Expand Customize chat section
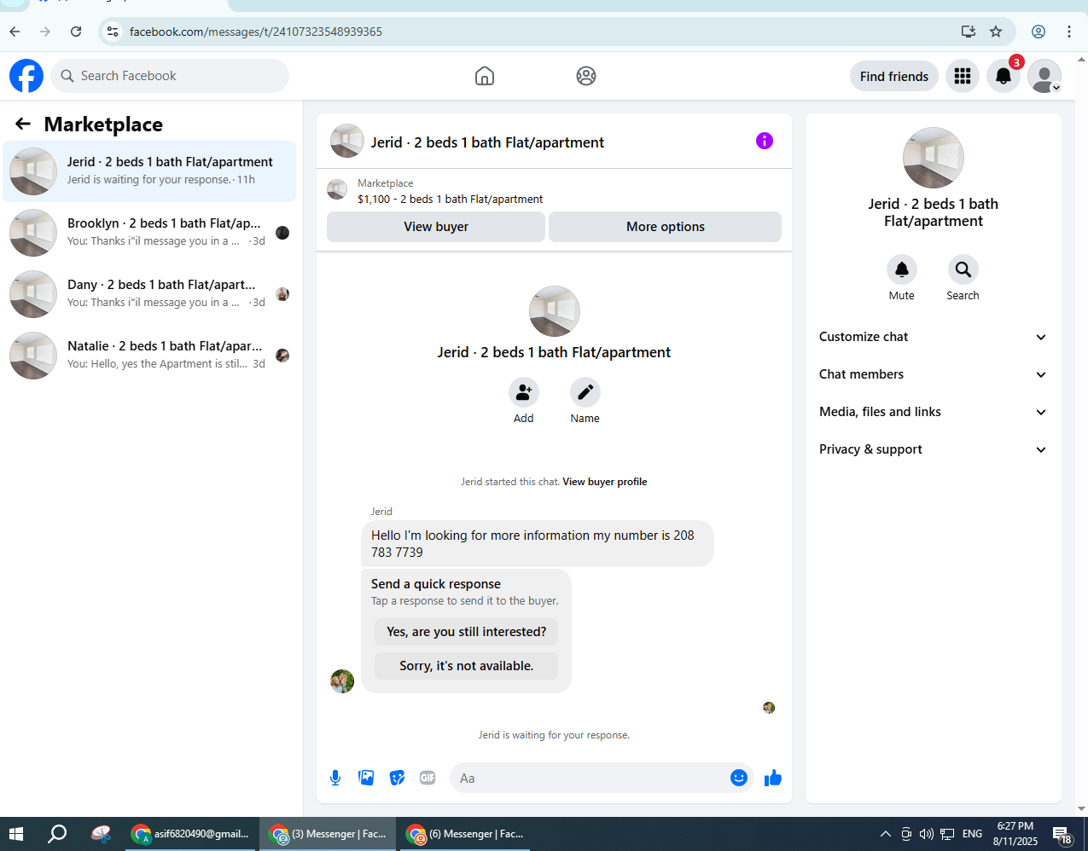This screenshot has height=851, width=1088. (x=934, y=337)
